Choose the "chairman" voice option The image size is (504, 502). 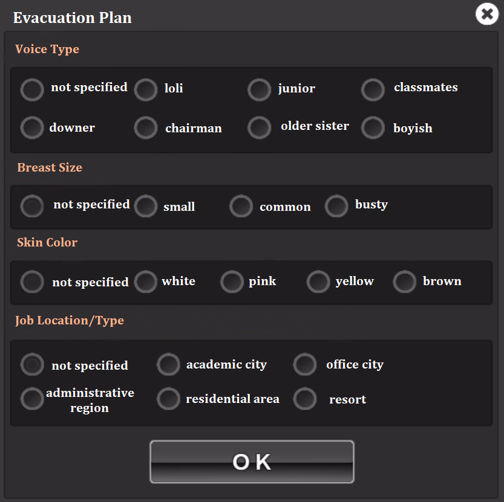(145, 127)
